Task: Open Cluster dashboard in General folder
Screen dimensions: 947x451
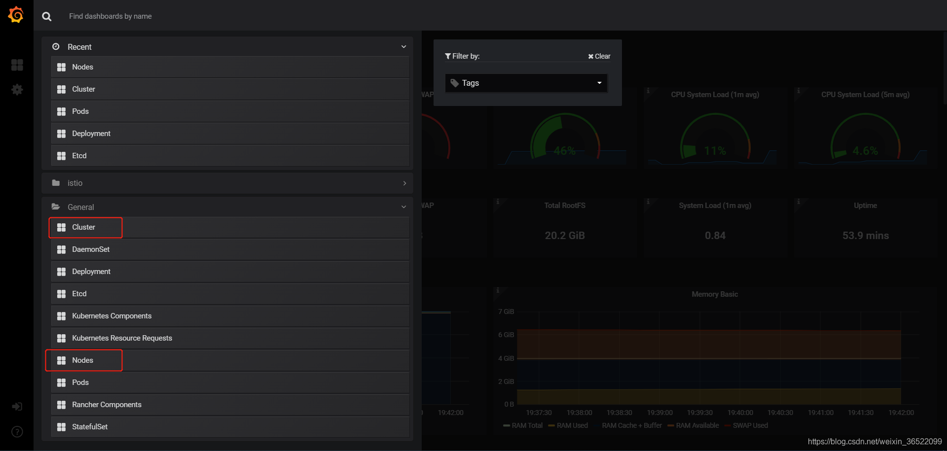Action: click(230, 227)
